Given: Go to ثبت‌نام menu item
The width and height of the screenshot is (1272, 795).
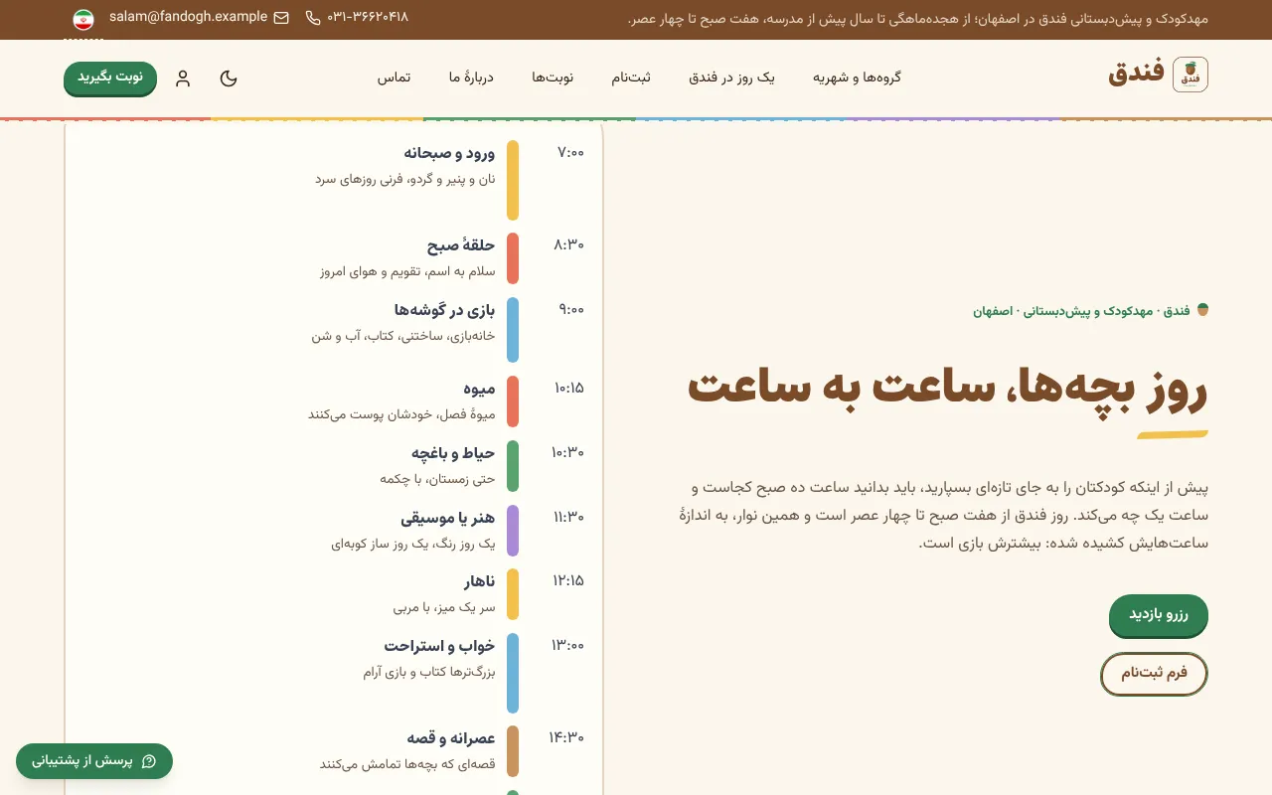Looking at the screenshot, I should tap(631, 78).
